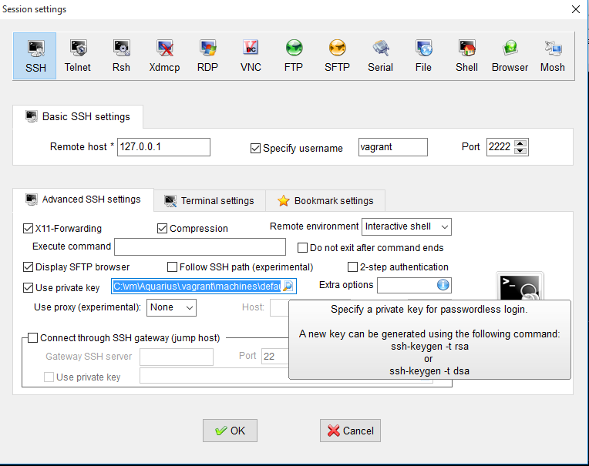
Task: Select the SSH session type icon
Action: (x=35, y=55)
